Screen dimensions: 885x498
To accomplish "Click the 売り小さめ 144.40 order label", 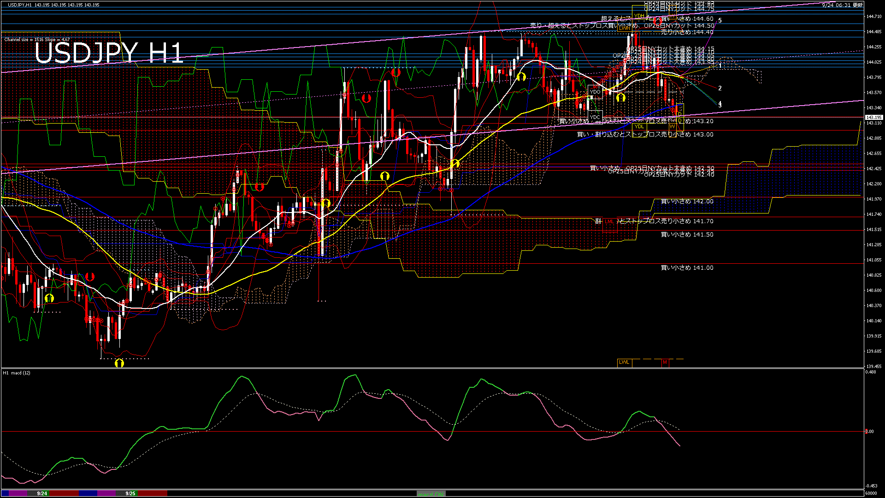I will [x=687, y=32].
